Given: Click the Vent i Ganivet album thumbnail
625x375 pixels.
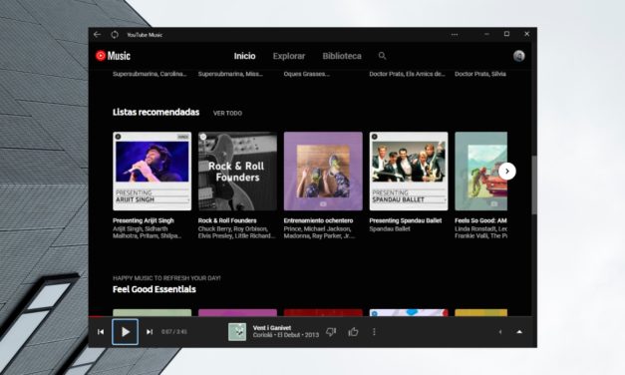Looking at the screenshot, I should tap(237, 332).
